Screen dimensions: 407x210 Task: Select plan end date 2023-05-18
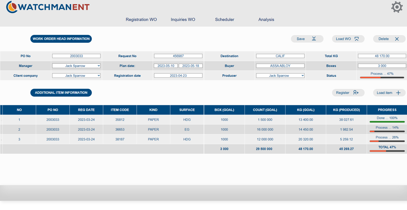[x=190, y=66]
